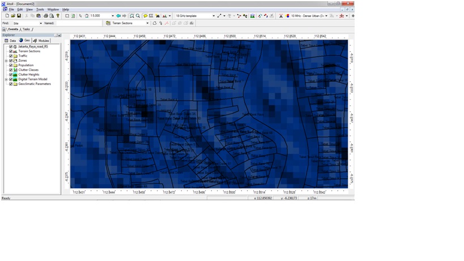Click the yellow Help question-mark icon

pyautogui.click(x=58, y=16)
